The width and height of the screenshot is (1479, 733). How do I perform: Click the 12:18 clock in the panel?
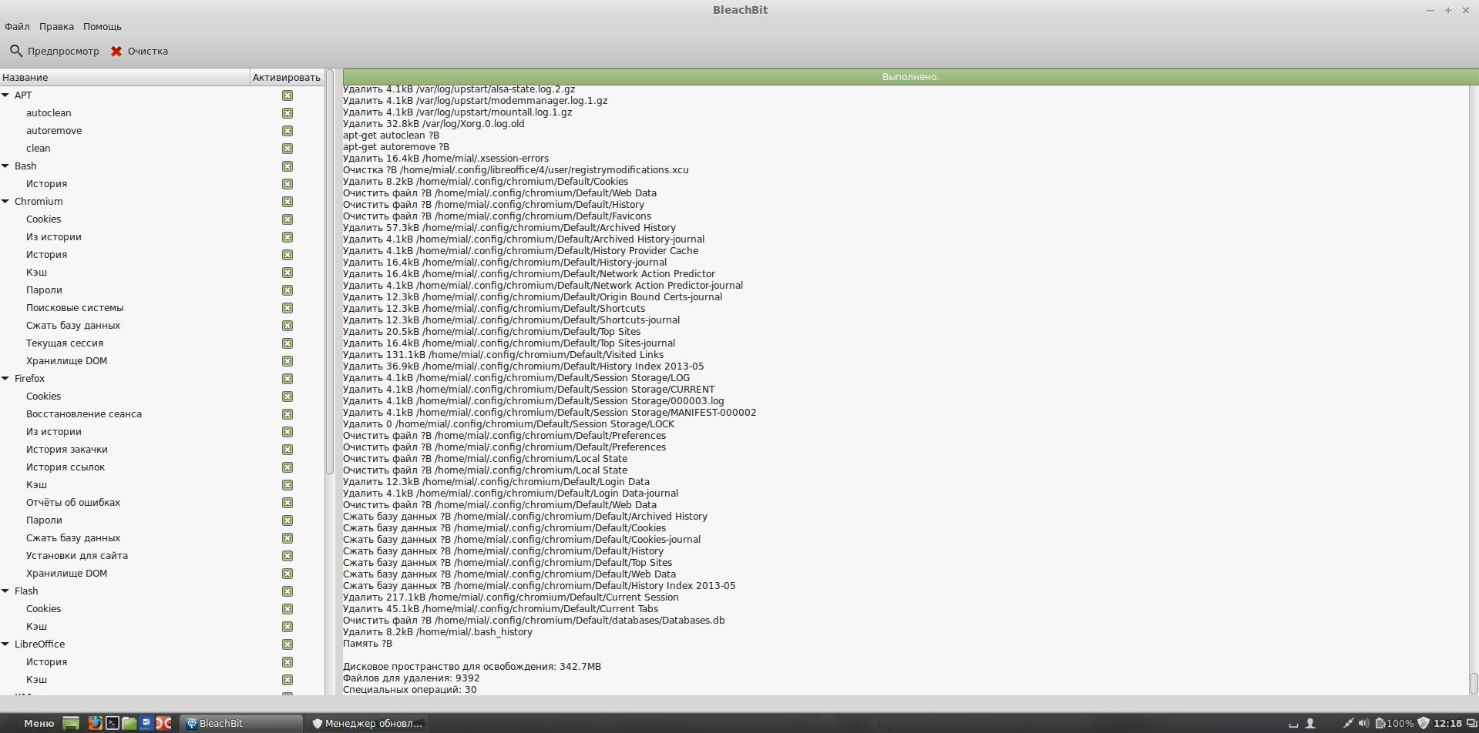point(1448,723)
